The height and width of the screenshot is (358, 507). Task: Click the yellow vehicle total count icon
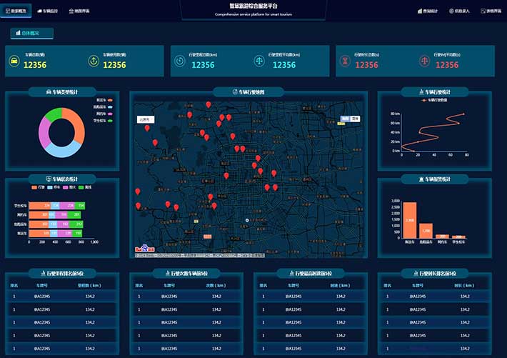coord(14,61)
